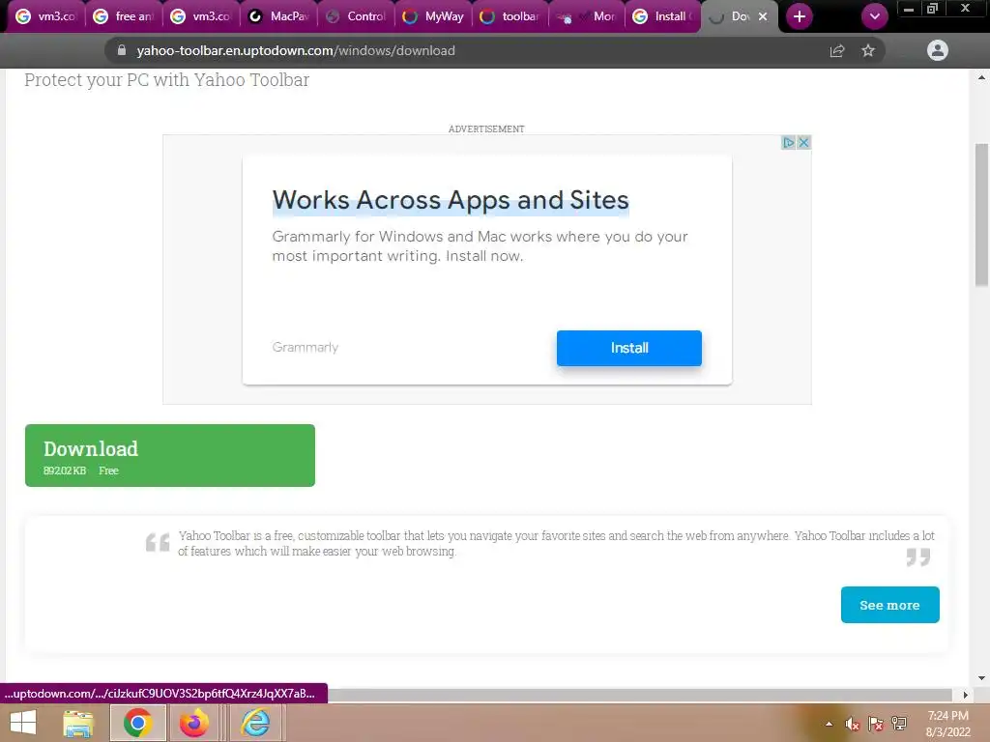Click the network tray icon

point(900,724)
